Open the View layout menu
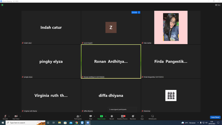The width and height of the screenshot is (222, 125). [x=218, y=5]
